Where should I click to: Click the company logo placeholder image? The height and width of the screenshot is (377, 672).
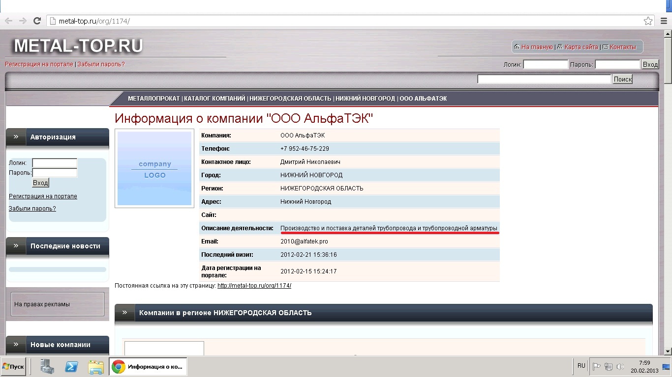(x=154, y=168)
